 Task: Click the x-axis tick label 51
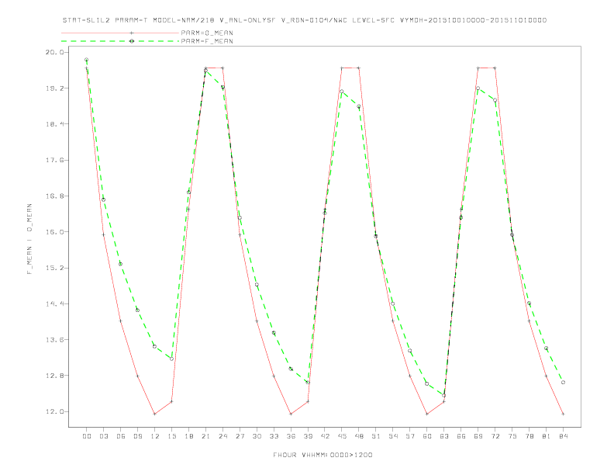(376, 436)
